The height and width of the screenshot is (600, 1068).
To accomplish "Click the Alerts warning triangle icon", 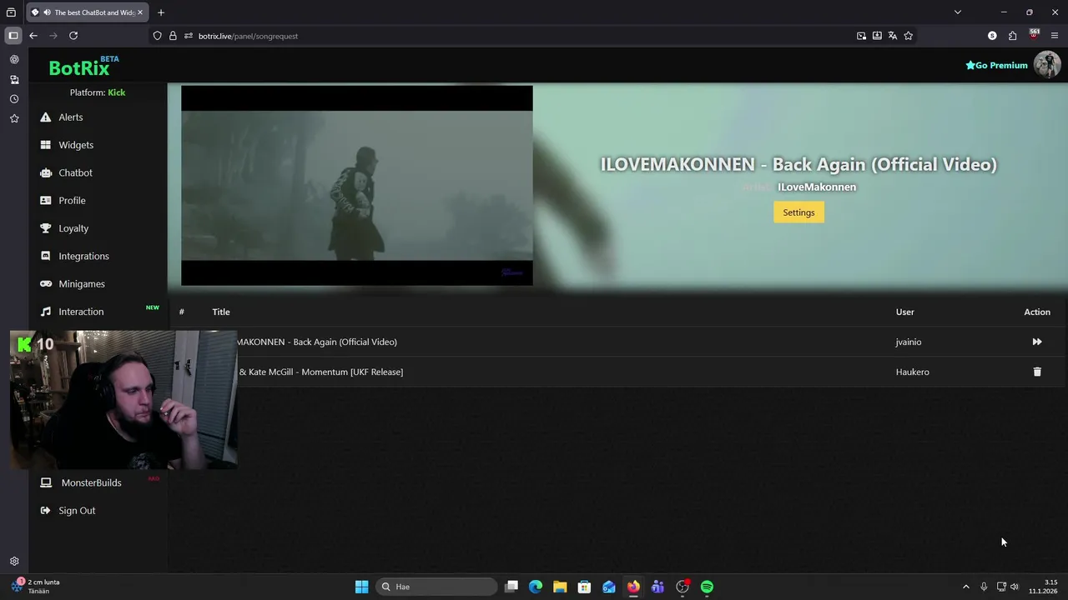I will [x=45, y=117].
